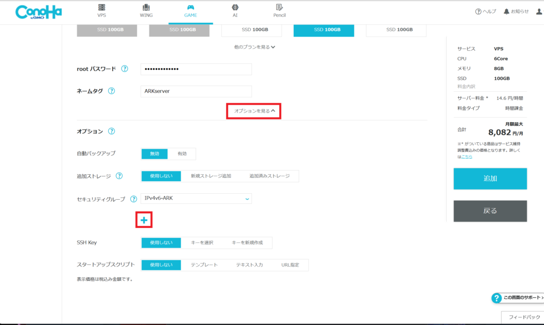Expand 他のプランを見る to show more plans
Image resolution: width=544 pixels, height=325 pixels.
(x=254, y=47)
